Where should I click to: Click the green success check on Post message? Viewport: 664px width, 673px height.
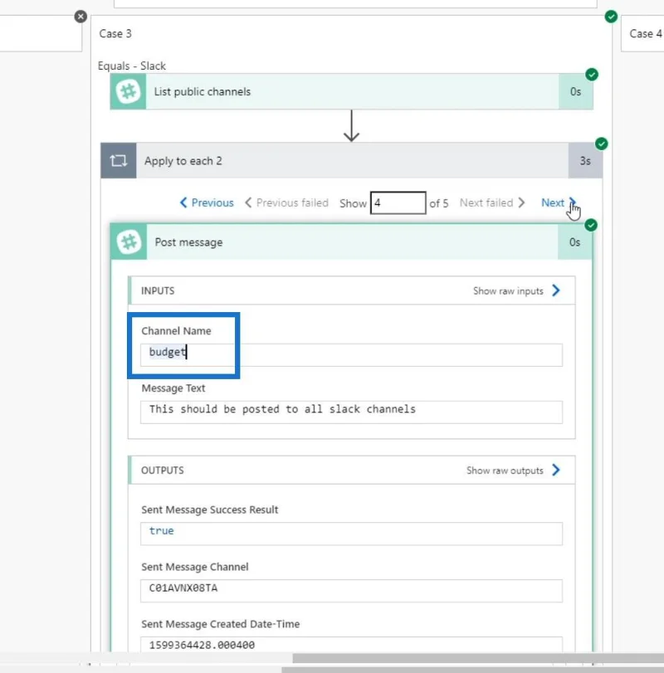pyautogui.click(x=591, y=225)
